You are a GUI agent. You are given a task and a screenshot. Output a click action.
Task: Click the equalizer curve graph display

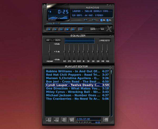80,41
